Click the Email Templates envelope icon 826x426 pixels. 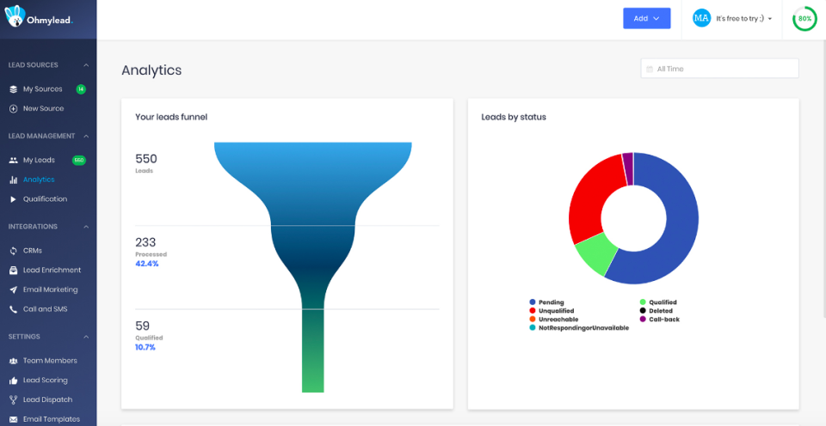14,419
